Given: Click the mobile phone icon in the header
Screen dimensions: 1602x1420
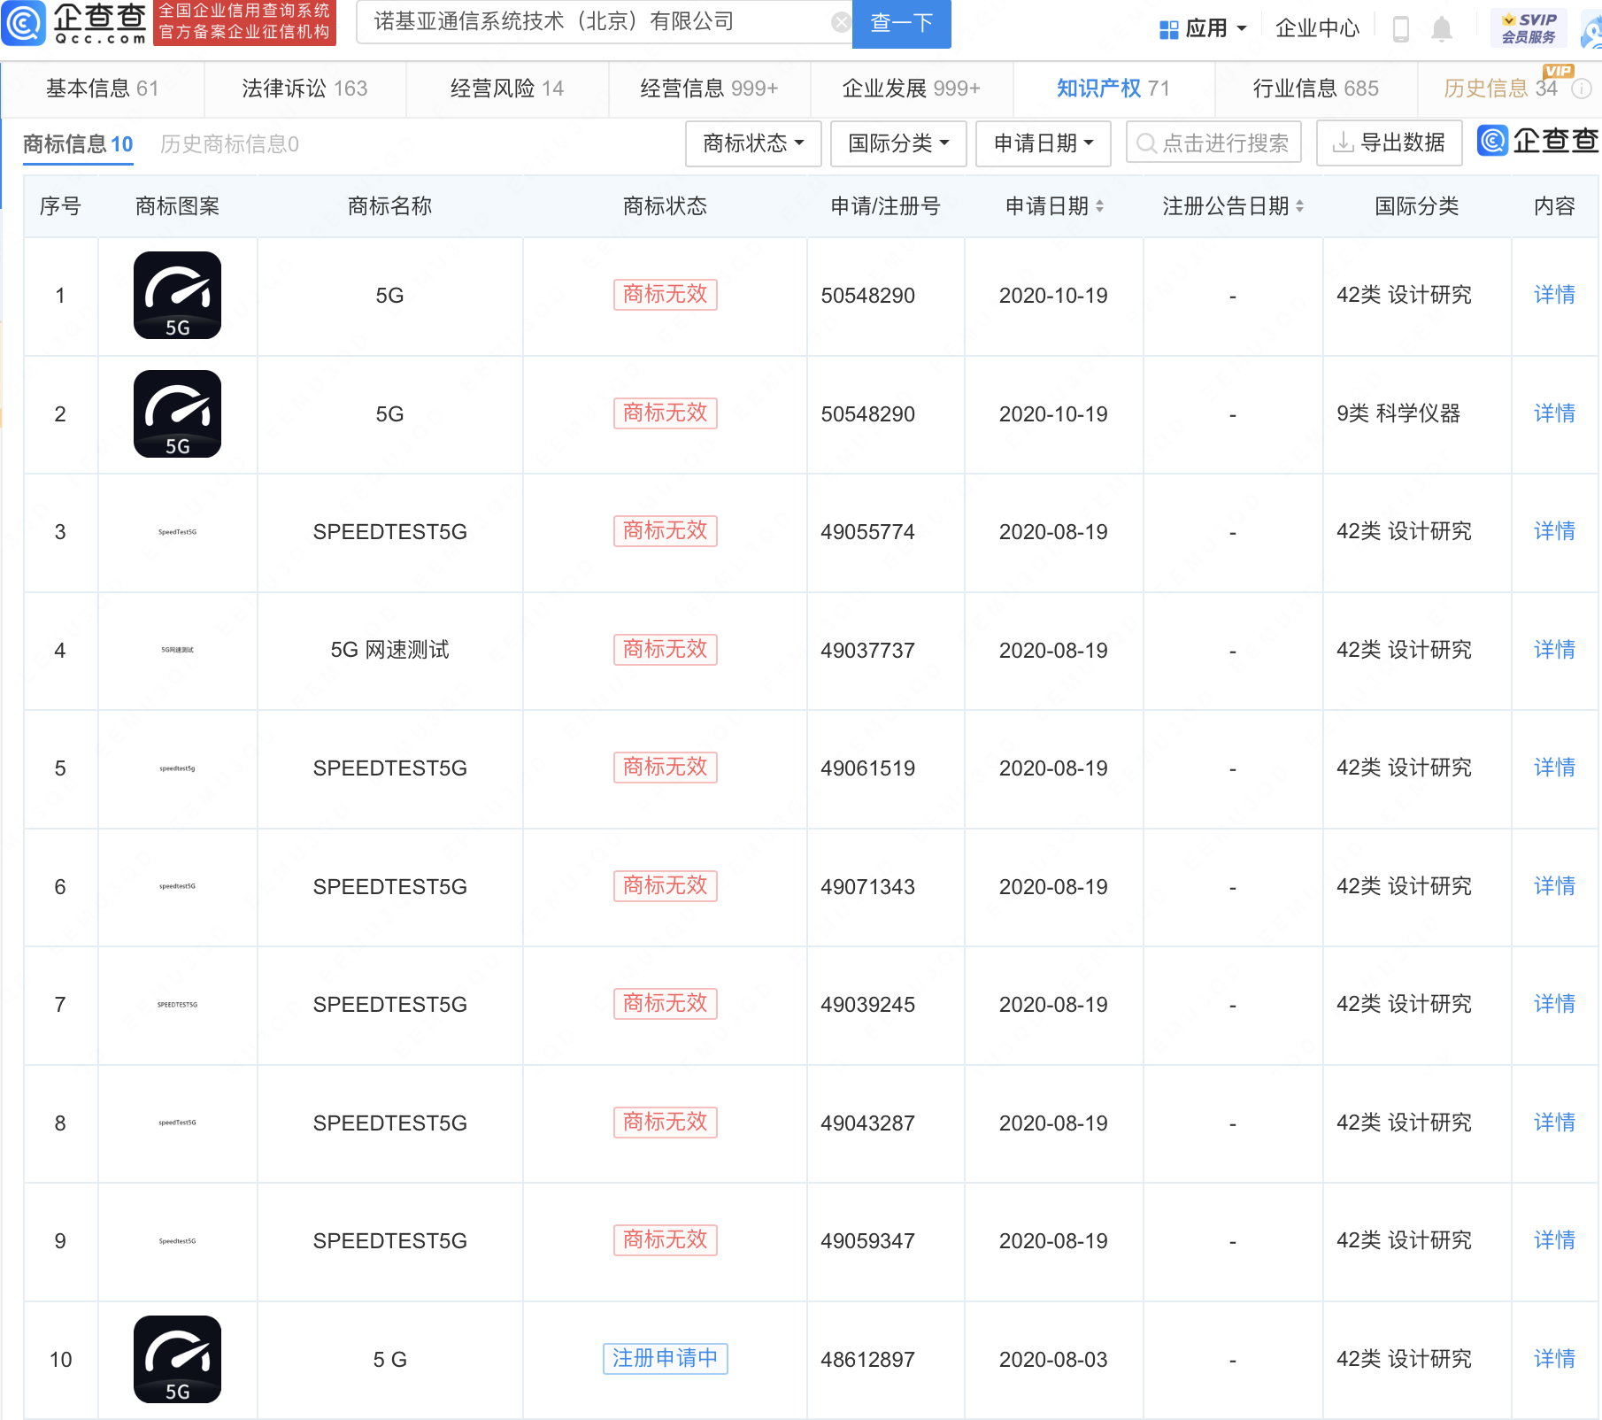Looking at the screenshot, I should (1400, 28).
